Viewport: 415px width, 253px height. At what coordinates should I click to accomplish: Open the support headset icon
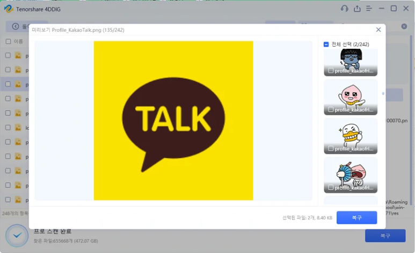(x=344, y=9)
